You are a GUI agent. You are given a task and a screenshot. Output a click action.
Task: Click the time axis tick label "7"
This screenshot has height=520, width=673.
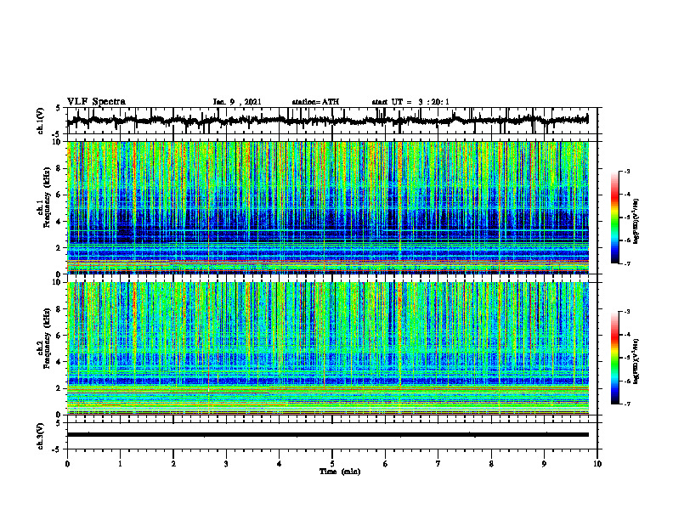pyautogui.click(x=438, y=464)
